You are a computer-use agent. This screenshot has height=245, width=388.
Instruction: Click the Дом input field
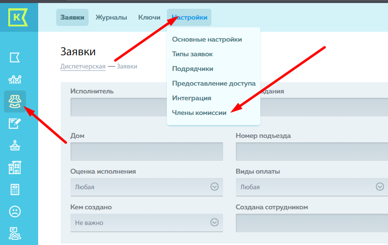coord(146,152)
